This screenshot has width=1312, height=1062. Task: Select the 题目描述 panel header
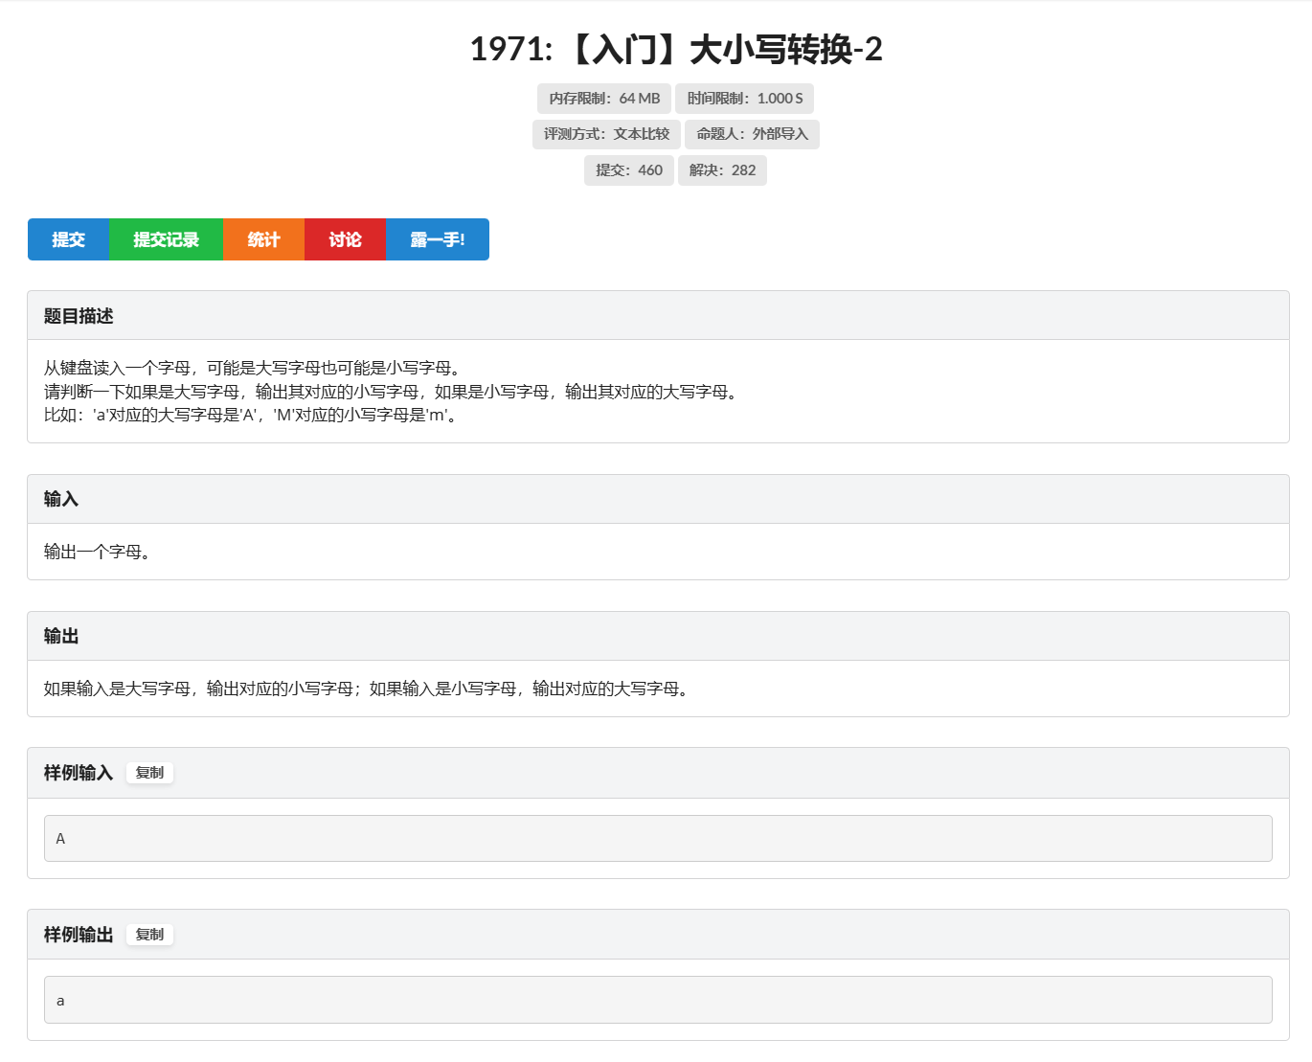point(70,314)
